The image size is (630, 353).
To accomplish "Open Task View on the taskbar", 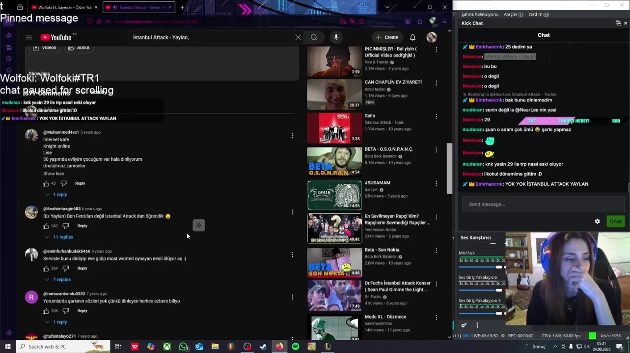I will click(x=118, y=347).
